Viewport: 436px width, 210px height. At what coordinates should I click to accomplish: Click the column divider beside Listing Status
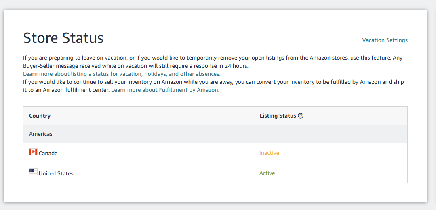[x=253, y=115]
